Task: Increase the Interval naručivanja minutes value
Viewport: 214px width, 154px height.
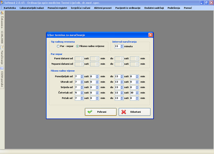Action: pos(122,45)
